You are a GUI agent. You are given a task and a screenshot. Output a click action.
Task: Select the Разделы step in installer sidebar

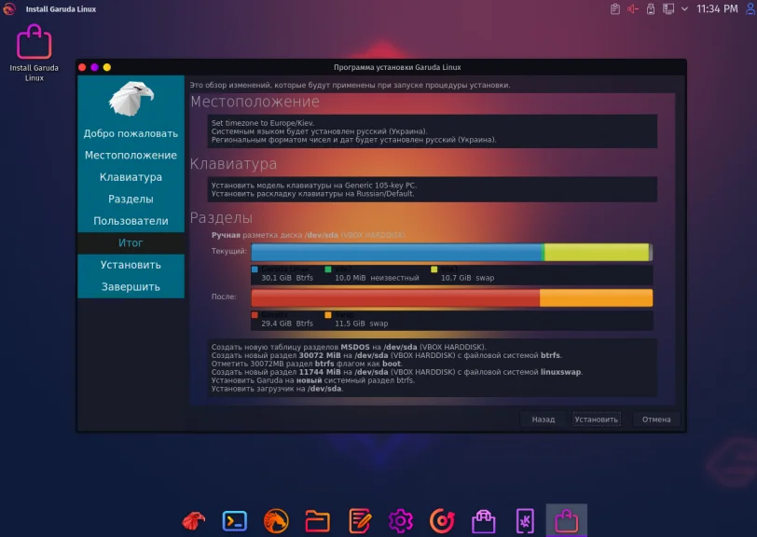[x=131, y=199]
